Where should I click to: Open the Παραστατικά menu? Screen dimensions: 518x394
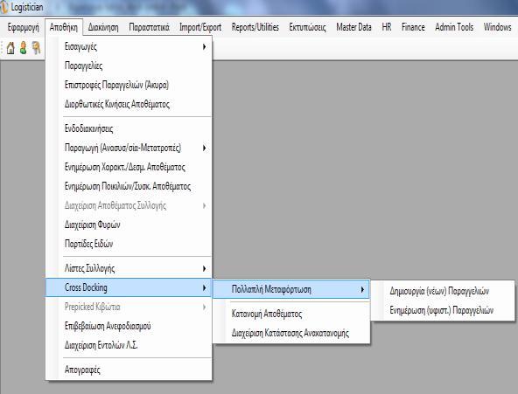149,27
